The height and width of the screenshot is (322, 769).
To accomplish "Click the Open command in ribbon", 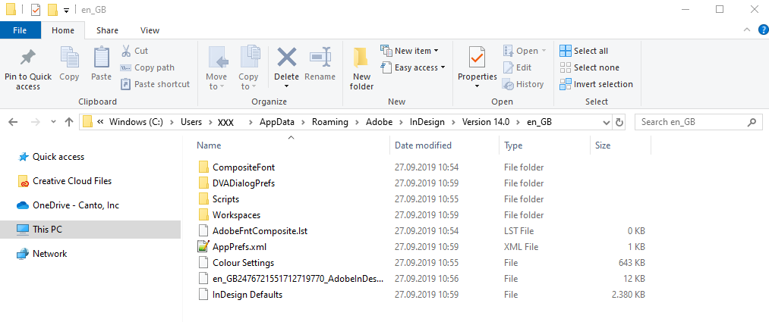I will pyautogui.click(x=525, y=51).
